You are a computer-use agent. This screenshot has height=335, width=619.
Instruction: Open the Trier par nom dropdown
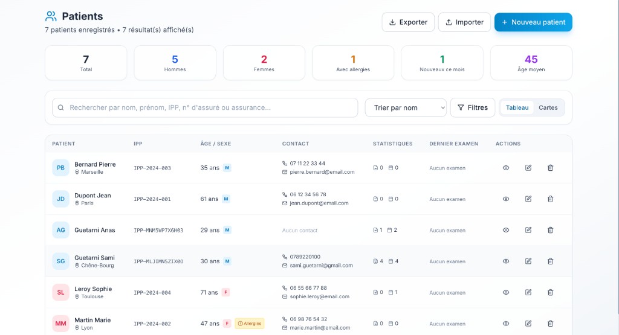[406, 107]
